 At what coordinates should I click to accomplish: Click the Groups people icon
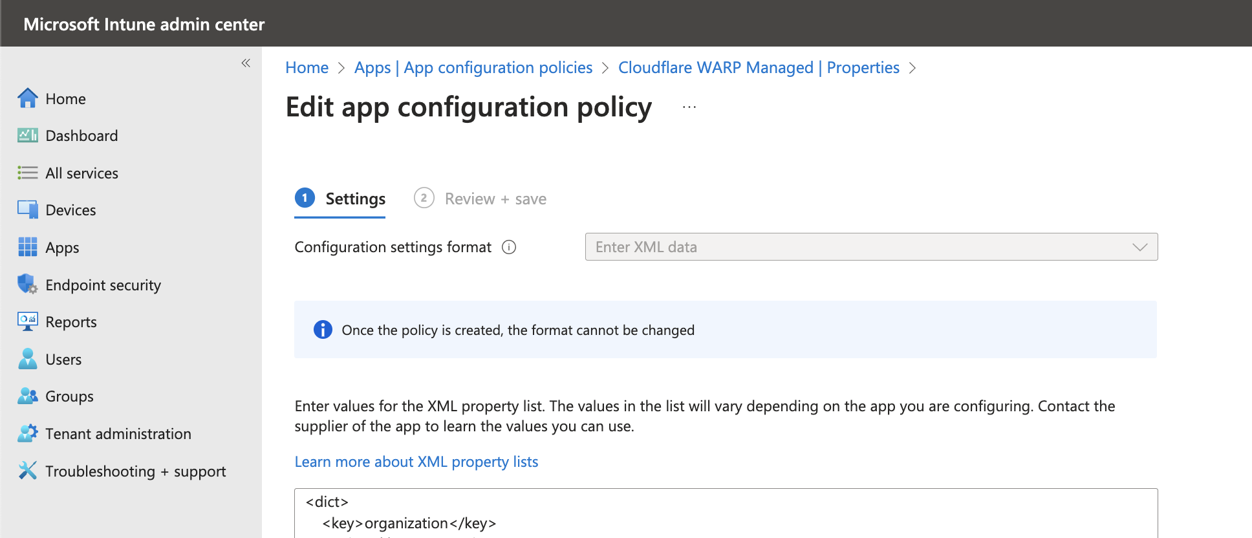tap(28, 396)
